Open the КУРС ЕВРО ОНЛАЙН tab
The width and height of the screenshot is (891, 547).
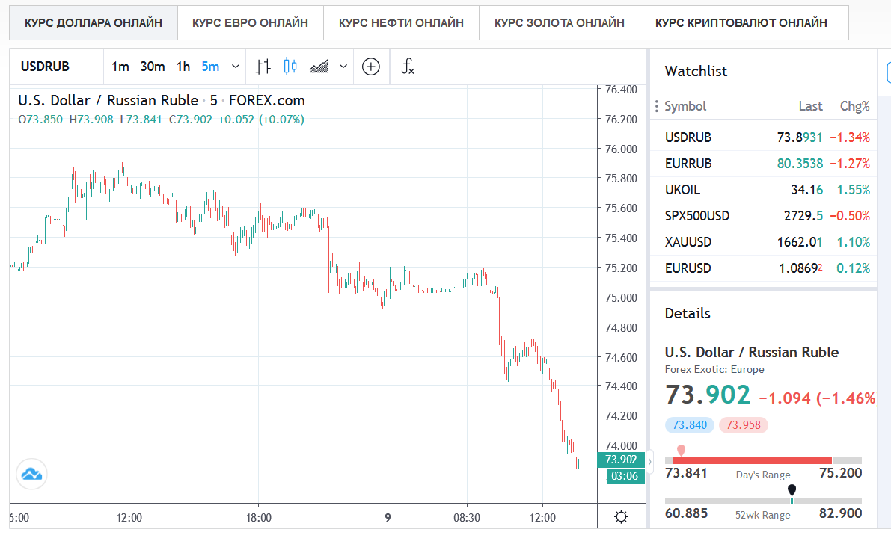(250, 22)
